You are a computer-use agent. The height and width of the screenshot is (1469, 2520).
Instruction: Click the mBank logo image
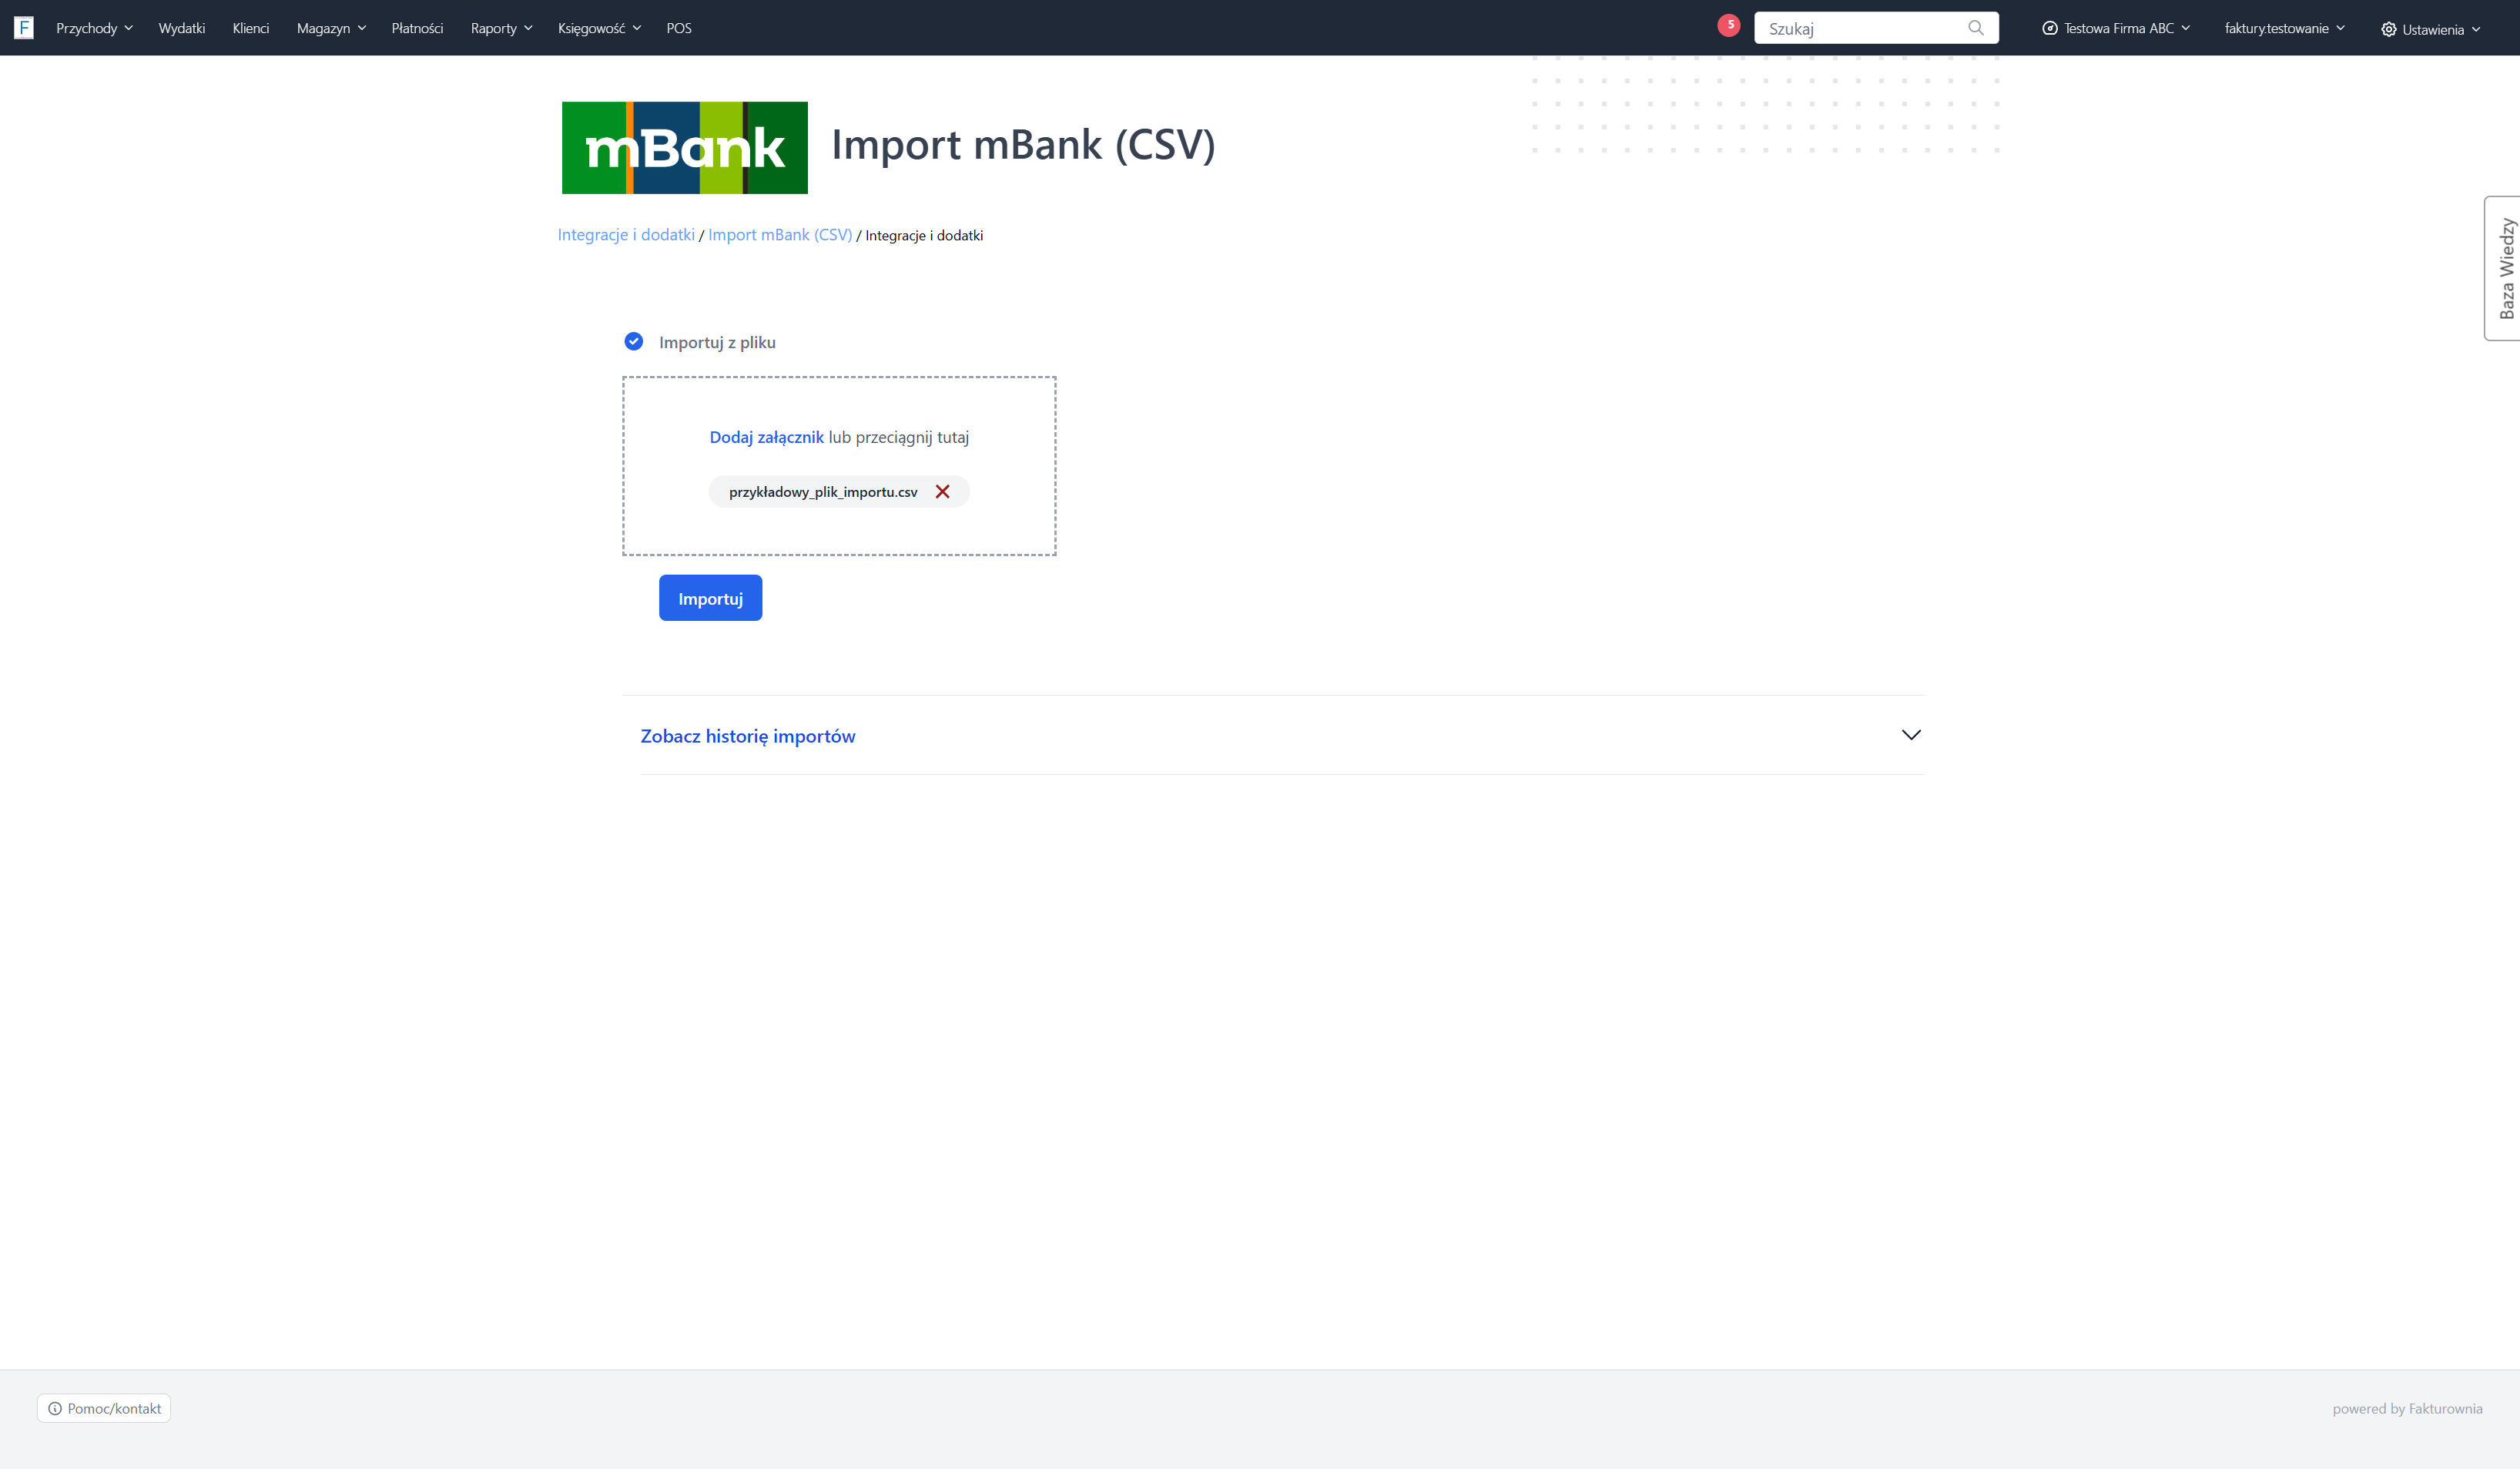coord(685,147)
